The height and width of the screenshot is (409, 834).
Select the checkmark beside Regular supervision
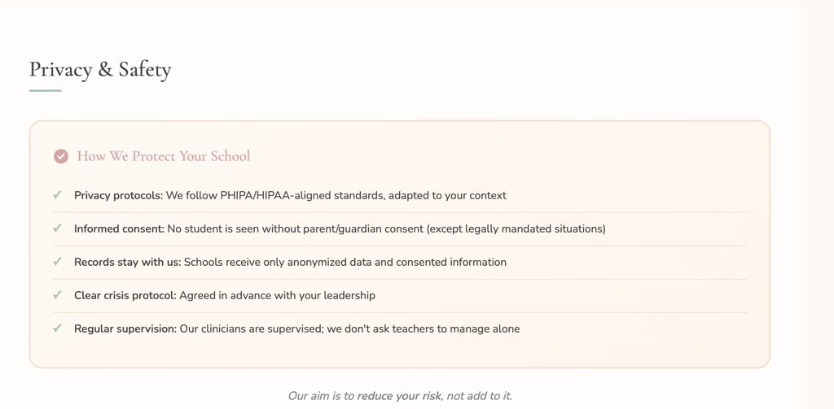[x=57, y=329]
